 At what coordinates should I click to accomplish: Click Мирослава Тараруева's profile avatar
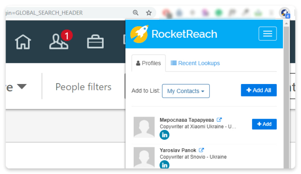(x=144, y=127)
